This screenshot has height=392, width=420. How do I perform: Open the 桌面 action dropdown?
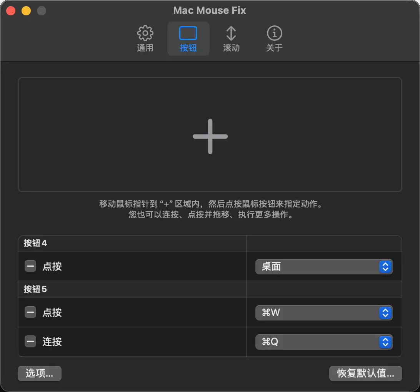click(323, 267)
